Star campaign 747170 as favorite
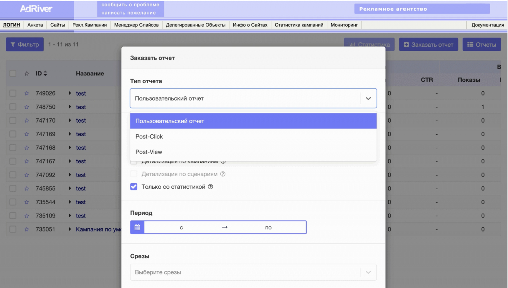 (x=27, y=121)
